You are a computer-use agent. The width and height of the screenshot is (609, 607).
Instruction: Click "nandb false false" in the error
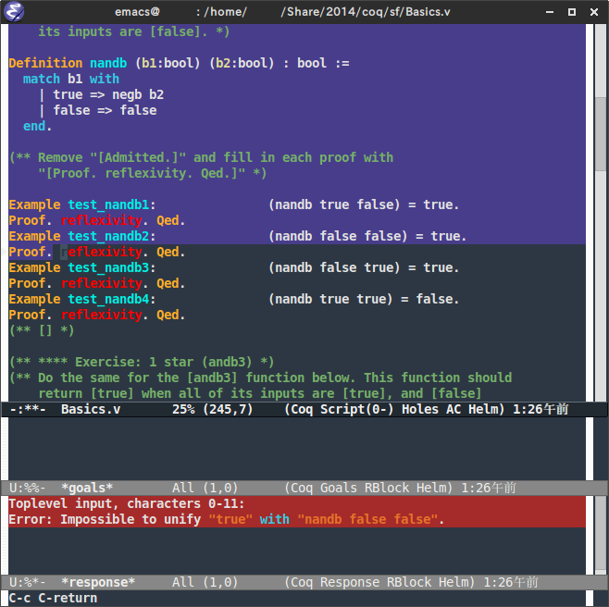pos(368,519)
